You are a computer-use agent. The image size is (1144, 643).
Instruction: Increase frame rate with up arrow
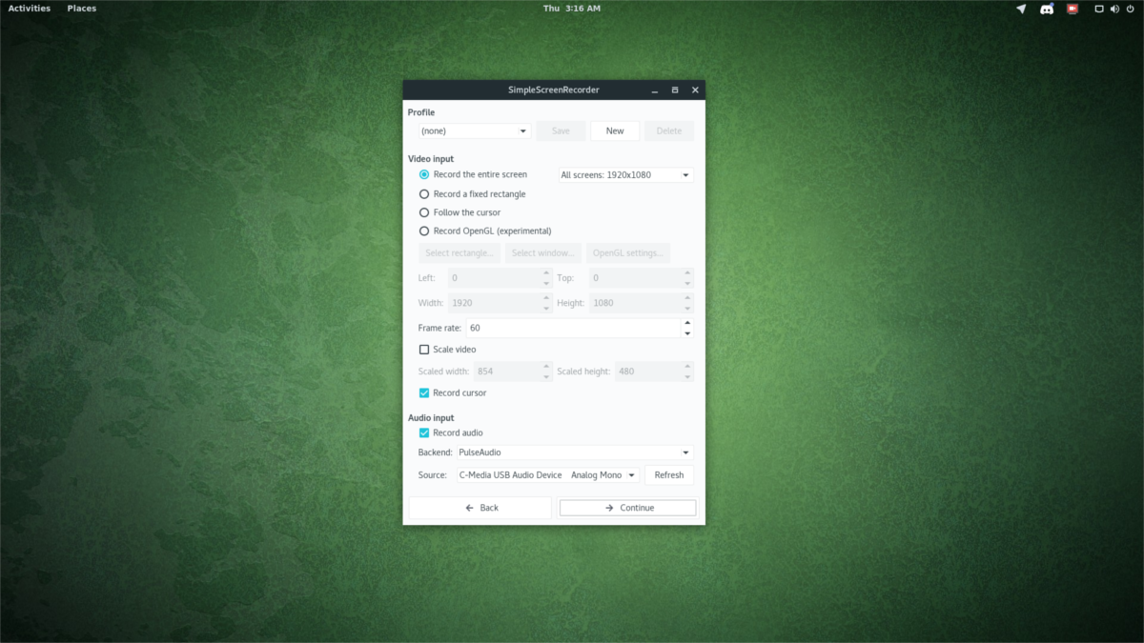[687, 323]
